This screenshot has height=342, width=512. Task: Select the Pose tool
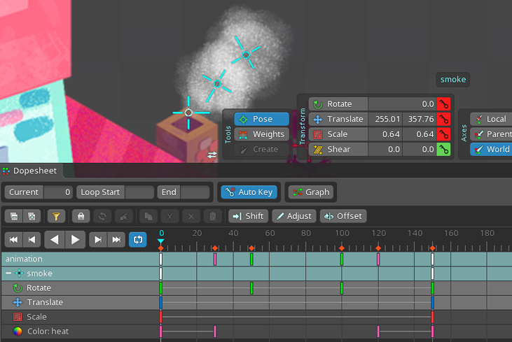click(x=261, y=119)
